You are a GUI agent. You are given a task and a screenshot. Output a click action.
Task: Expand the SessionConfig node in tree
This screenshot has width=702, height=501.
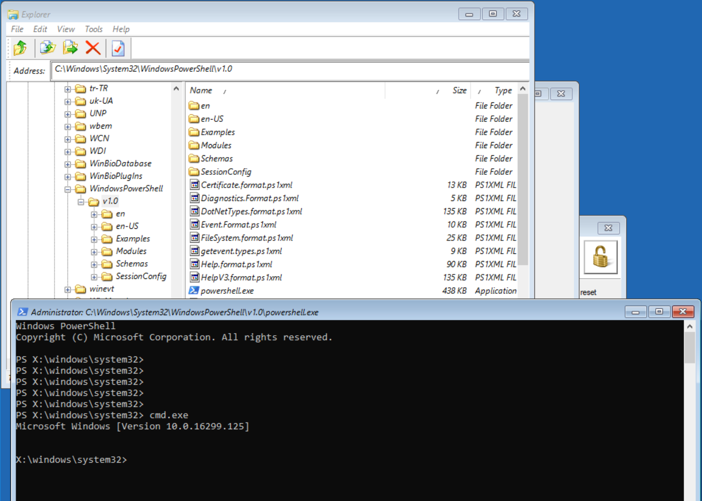94,277
